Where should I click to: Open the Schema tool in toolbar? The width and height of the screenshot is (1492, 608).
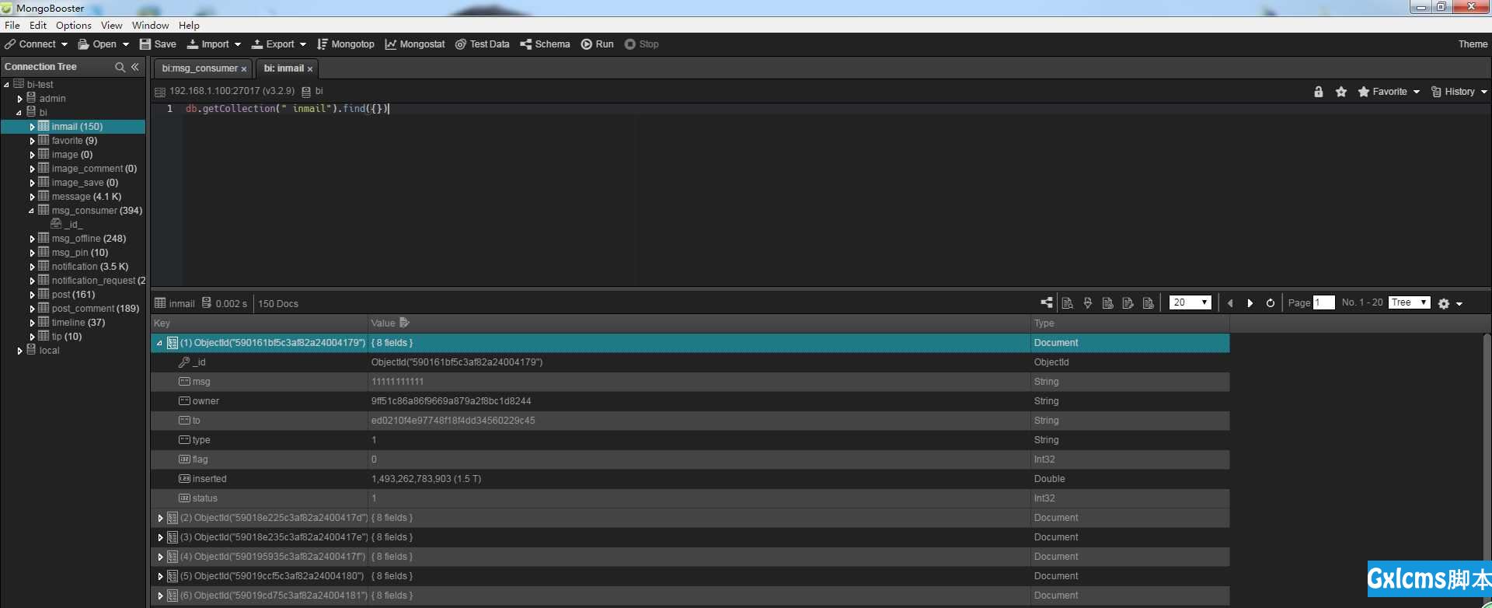pyautogui.click(x=545, y=44)
